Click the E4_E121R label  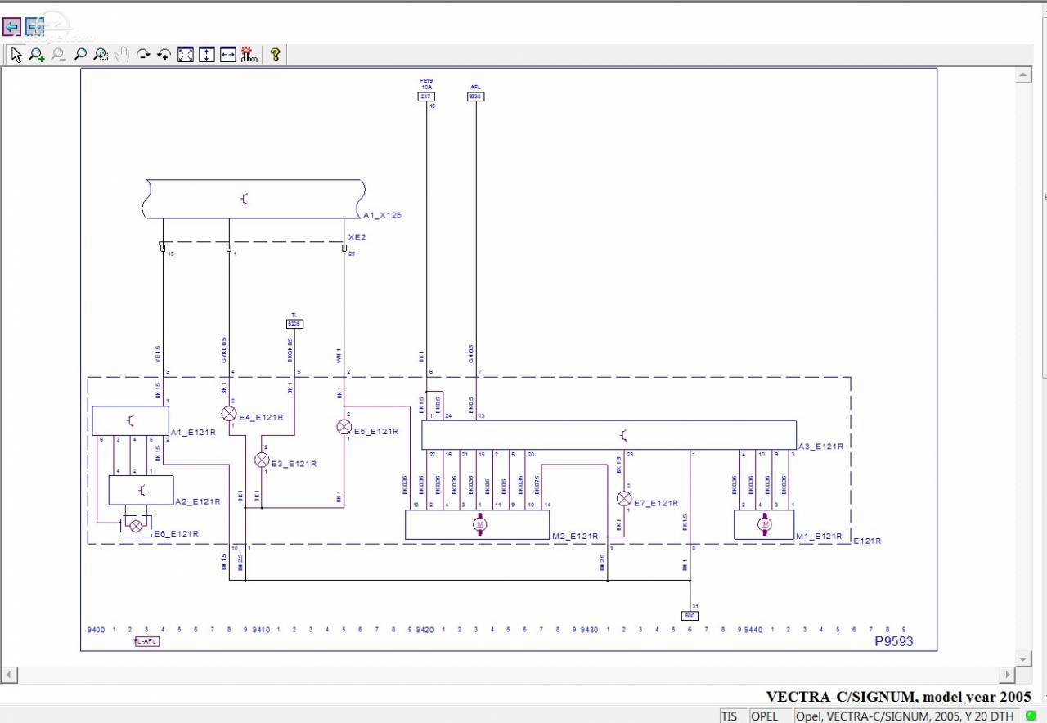(x=261, y=417)
